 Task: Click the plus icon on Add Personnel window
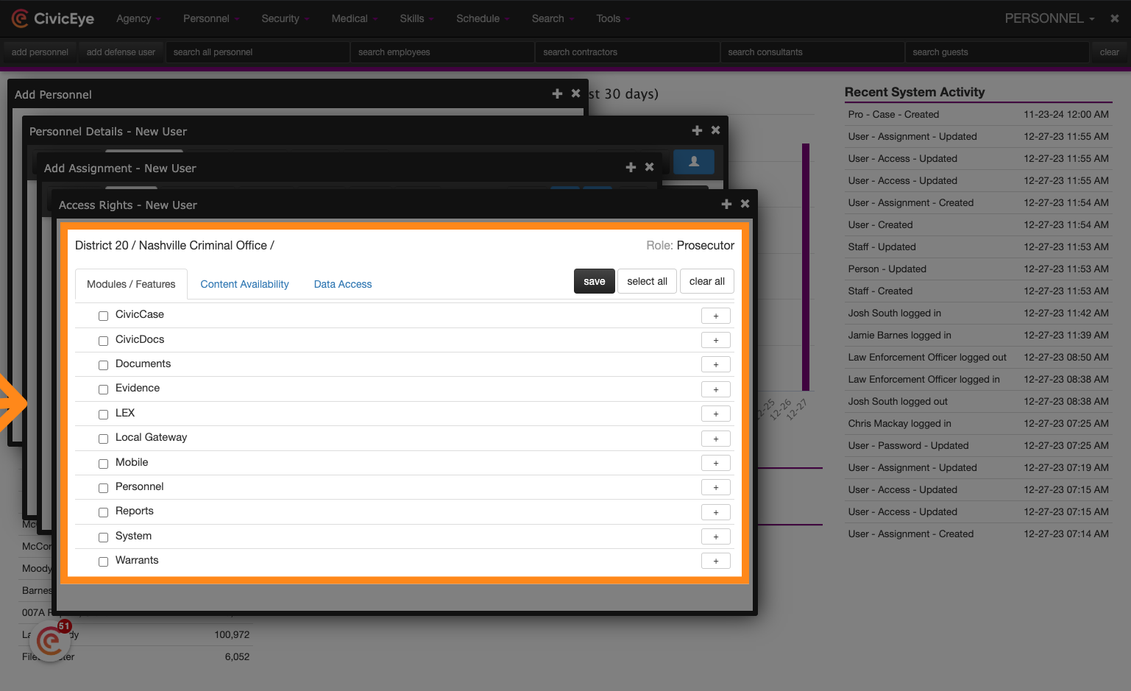[x=557, y=93]
